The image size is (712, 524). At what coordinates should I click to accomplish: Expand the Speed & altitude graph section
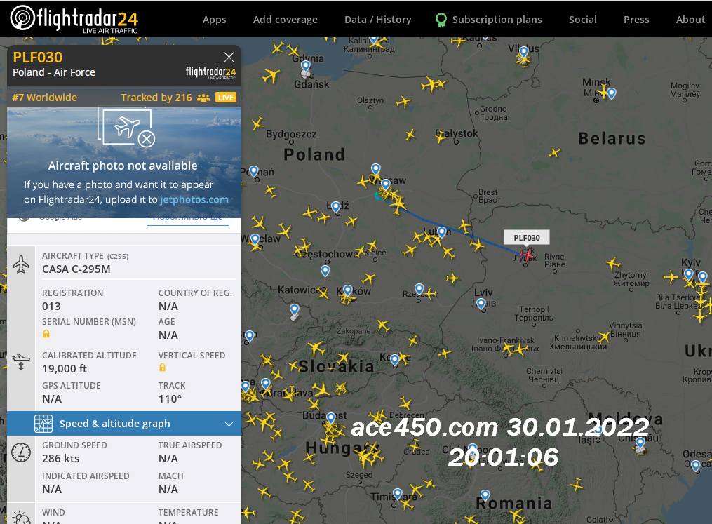[229, 424]
